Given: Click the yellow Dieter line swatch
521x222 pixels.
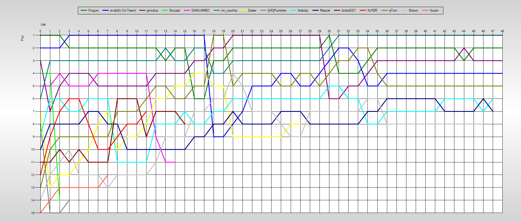Looking at the screenshot, I should pos(244,10).
